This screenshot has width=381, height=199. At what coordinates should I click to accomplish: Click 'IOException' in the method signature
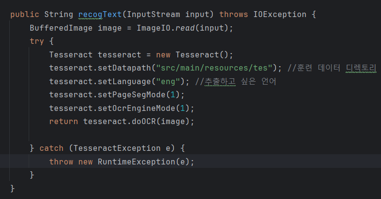(280, 15)
